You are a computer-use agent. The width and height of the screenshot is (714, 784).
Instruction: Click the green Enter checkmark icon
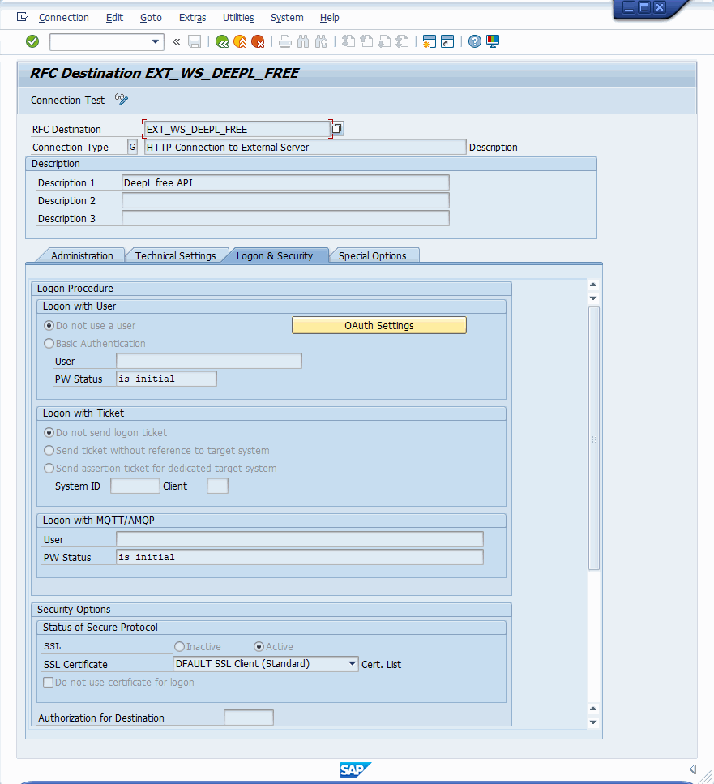coord(32,41)
